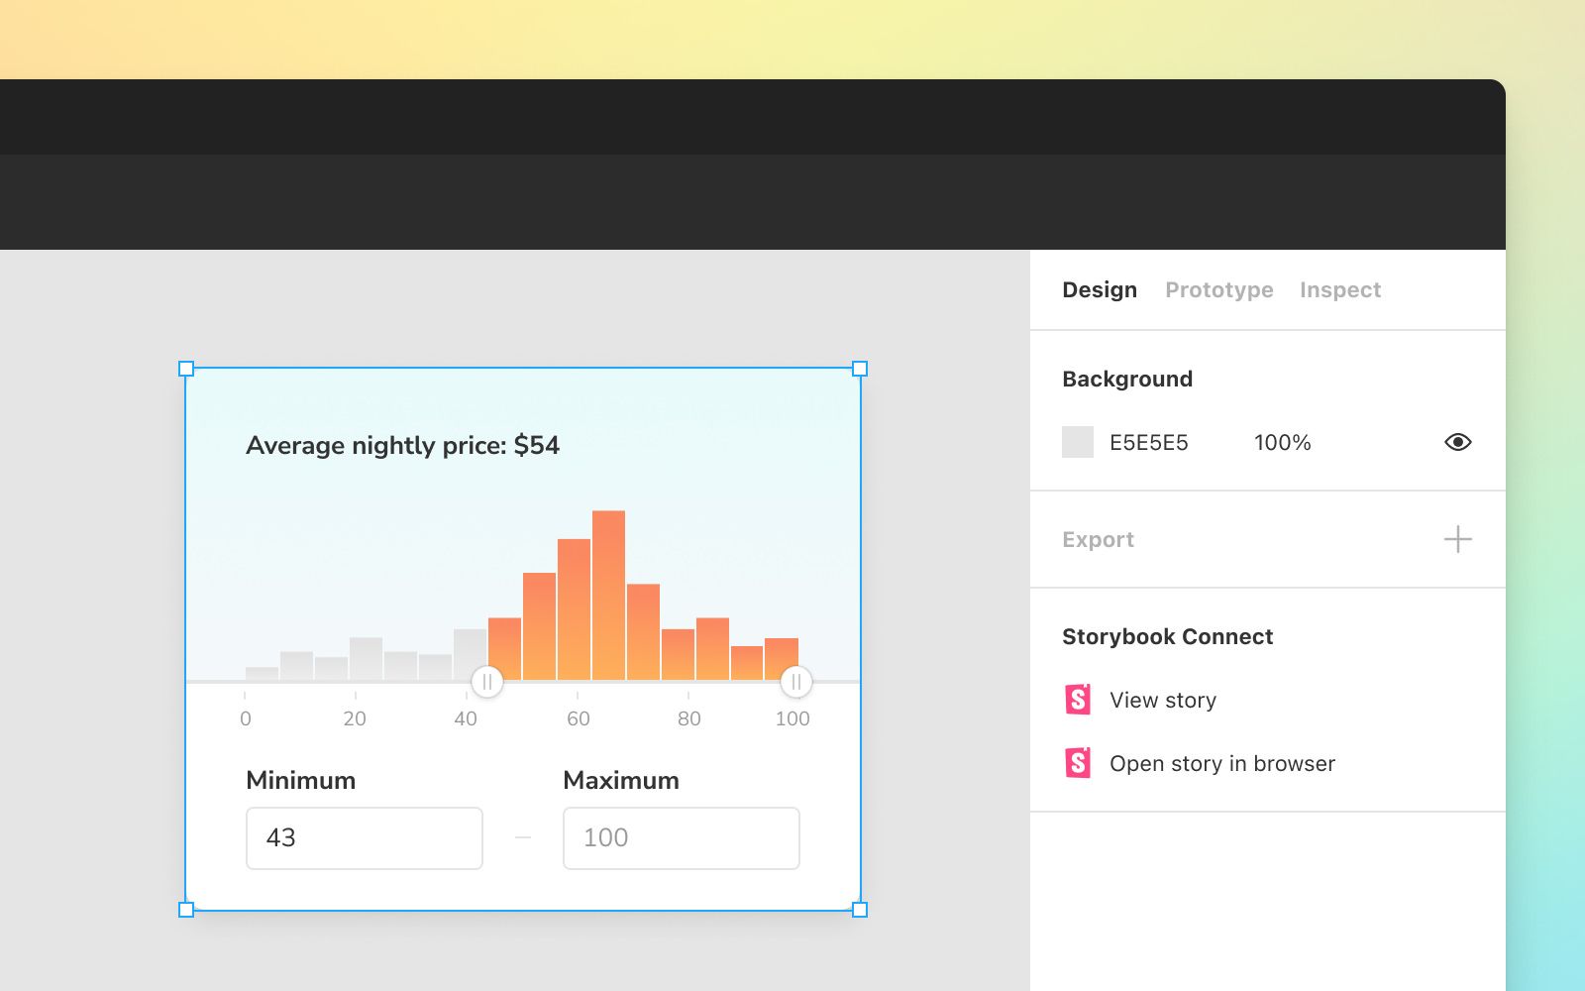
Task: Click the Storybook icon beside View story
Action: [x=1080, y=700]
